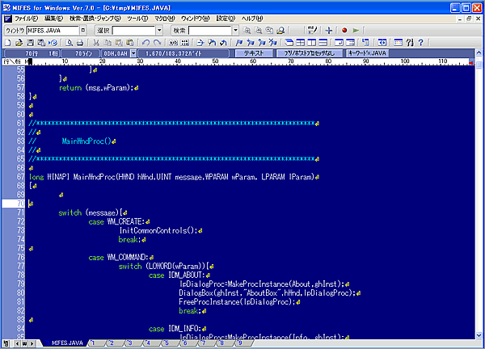Click the Print icon
The width and height of the screenshot is (485, 349).
(x=80, y=42)
